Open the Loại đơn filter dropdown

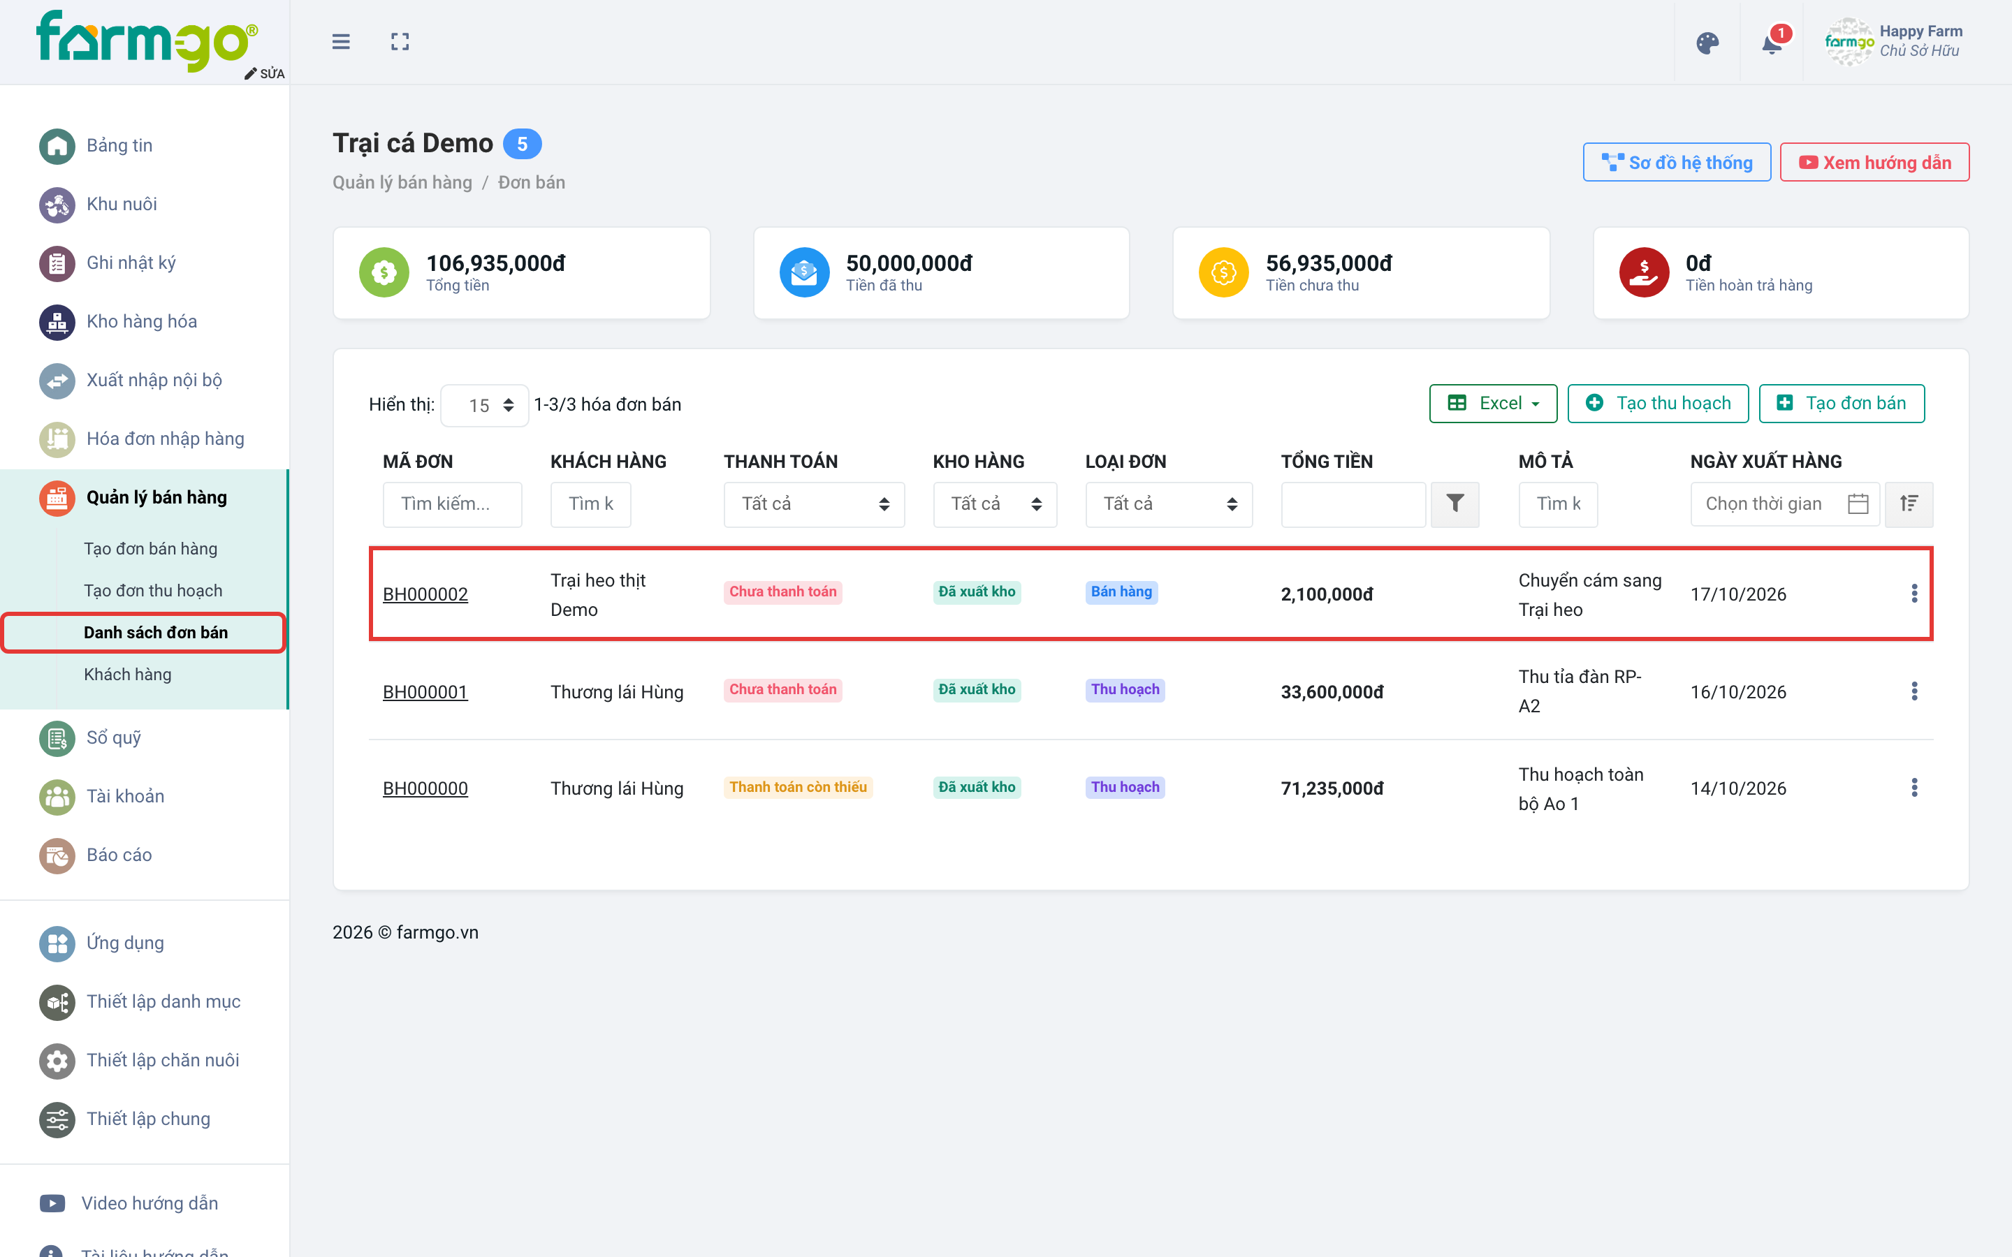click(1168, 503)
